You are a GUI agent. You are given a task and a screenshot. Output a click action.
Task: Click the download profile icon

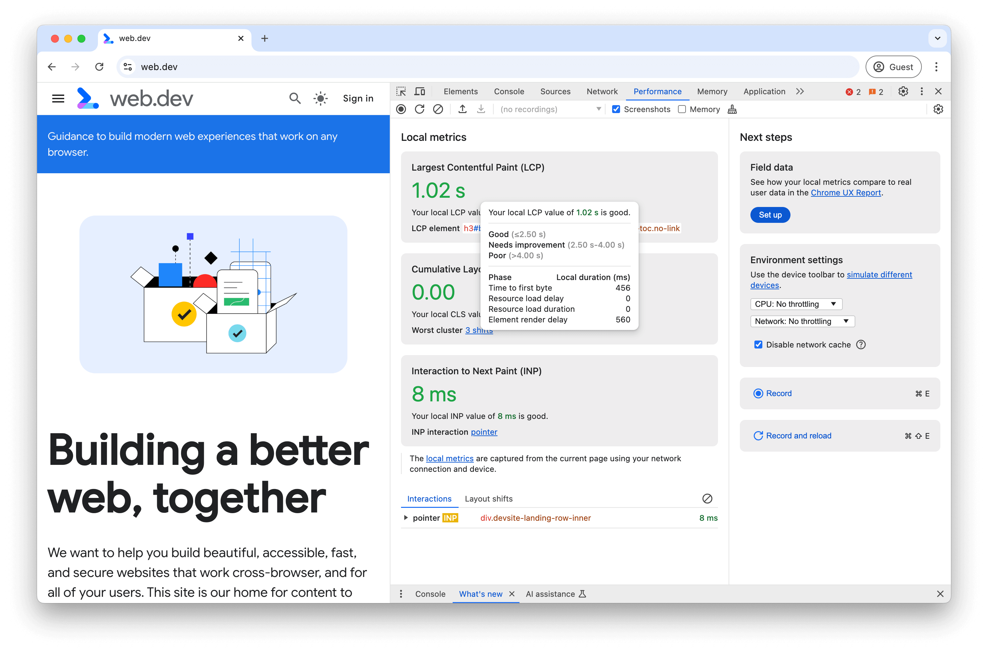point(481,109)
